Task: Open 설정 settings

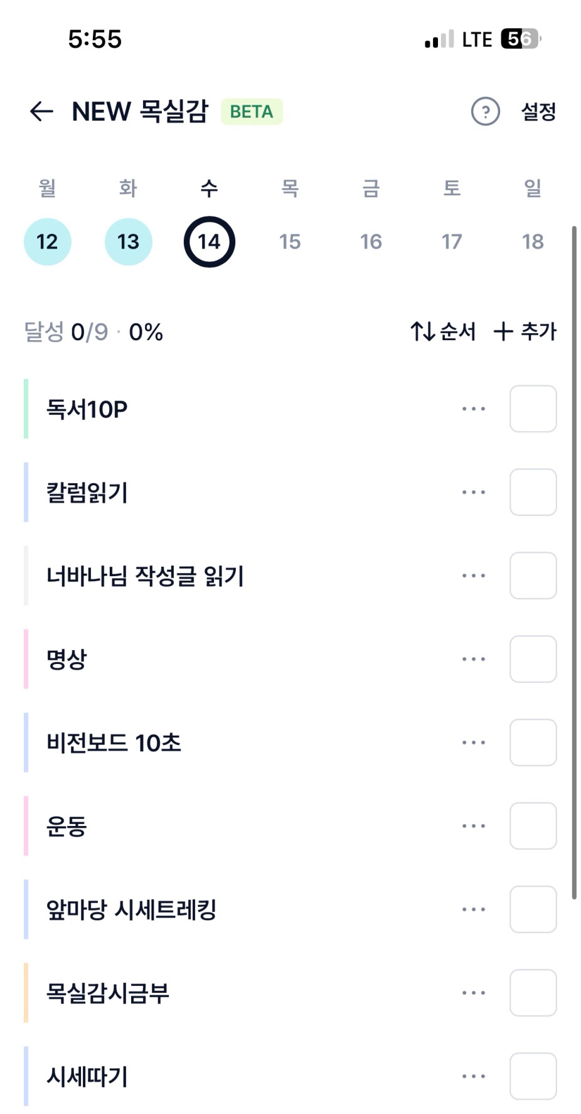Action: [x=538, y=112]
